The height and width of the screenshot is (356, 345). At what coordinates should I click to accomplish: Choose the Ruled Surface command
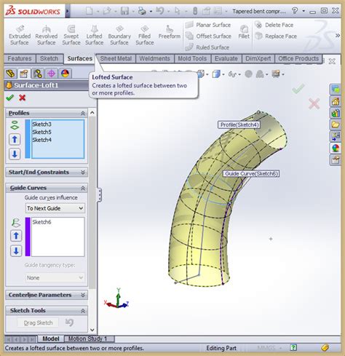pyautogui.click(x=207, y=47)
